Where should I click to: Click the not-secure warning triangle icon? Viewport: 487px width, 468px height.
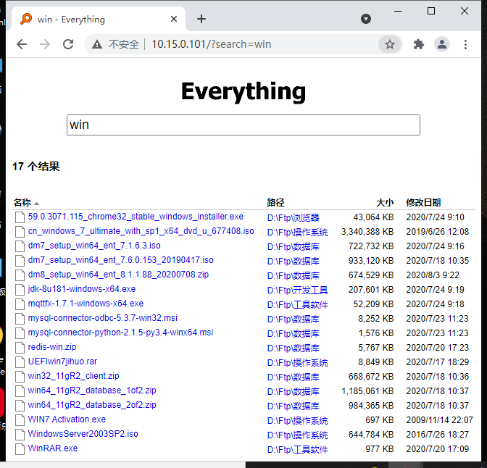click(x=97, y=44)
